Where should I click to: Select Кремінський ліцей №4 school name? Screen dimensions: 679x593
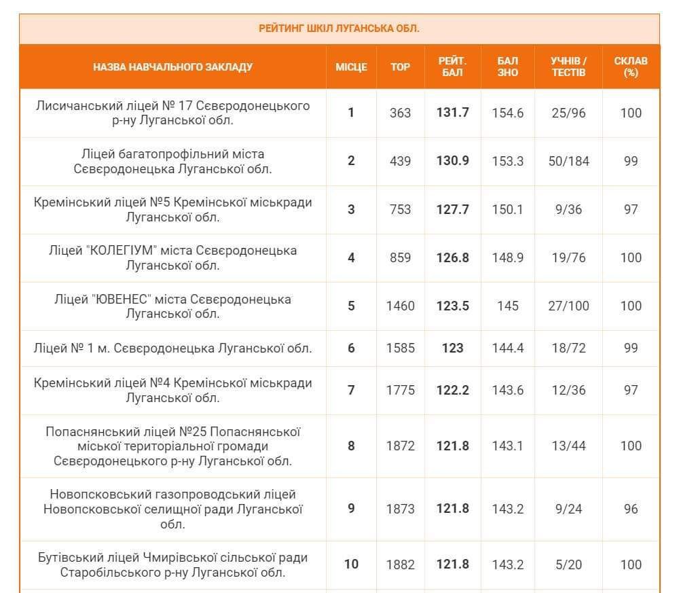click(x=172, y=390)
